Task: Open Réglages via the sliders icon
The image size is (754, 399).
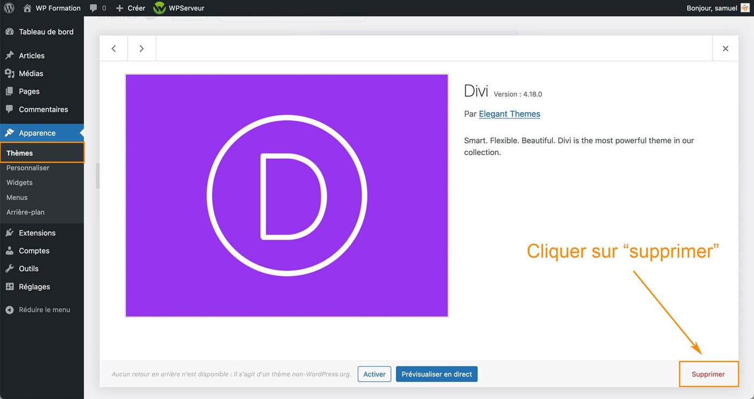Action: point(10,286)
